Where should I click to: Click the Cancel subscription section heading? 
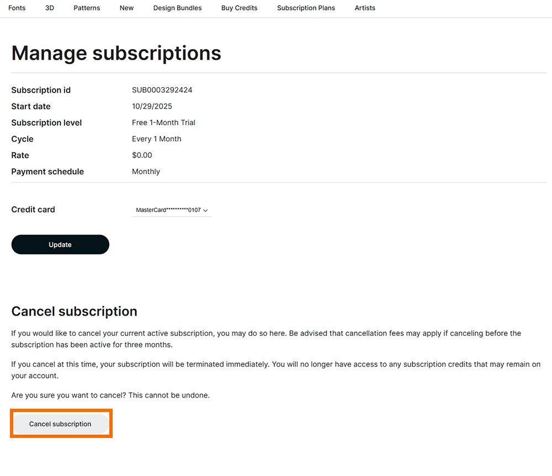[x=74, y=312]
